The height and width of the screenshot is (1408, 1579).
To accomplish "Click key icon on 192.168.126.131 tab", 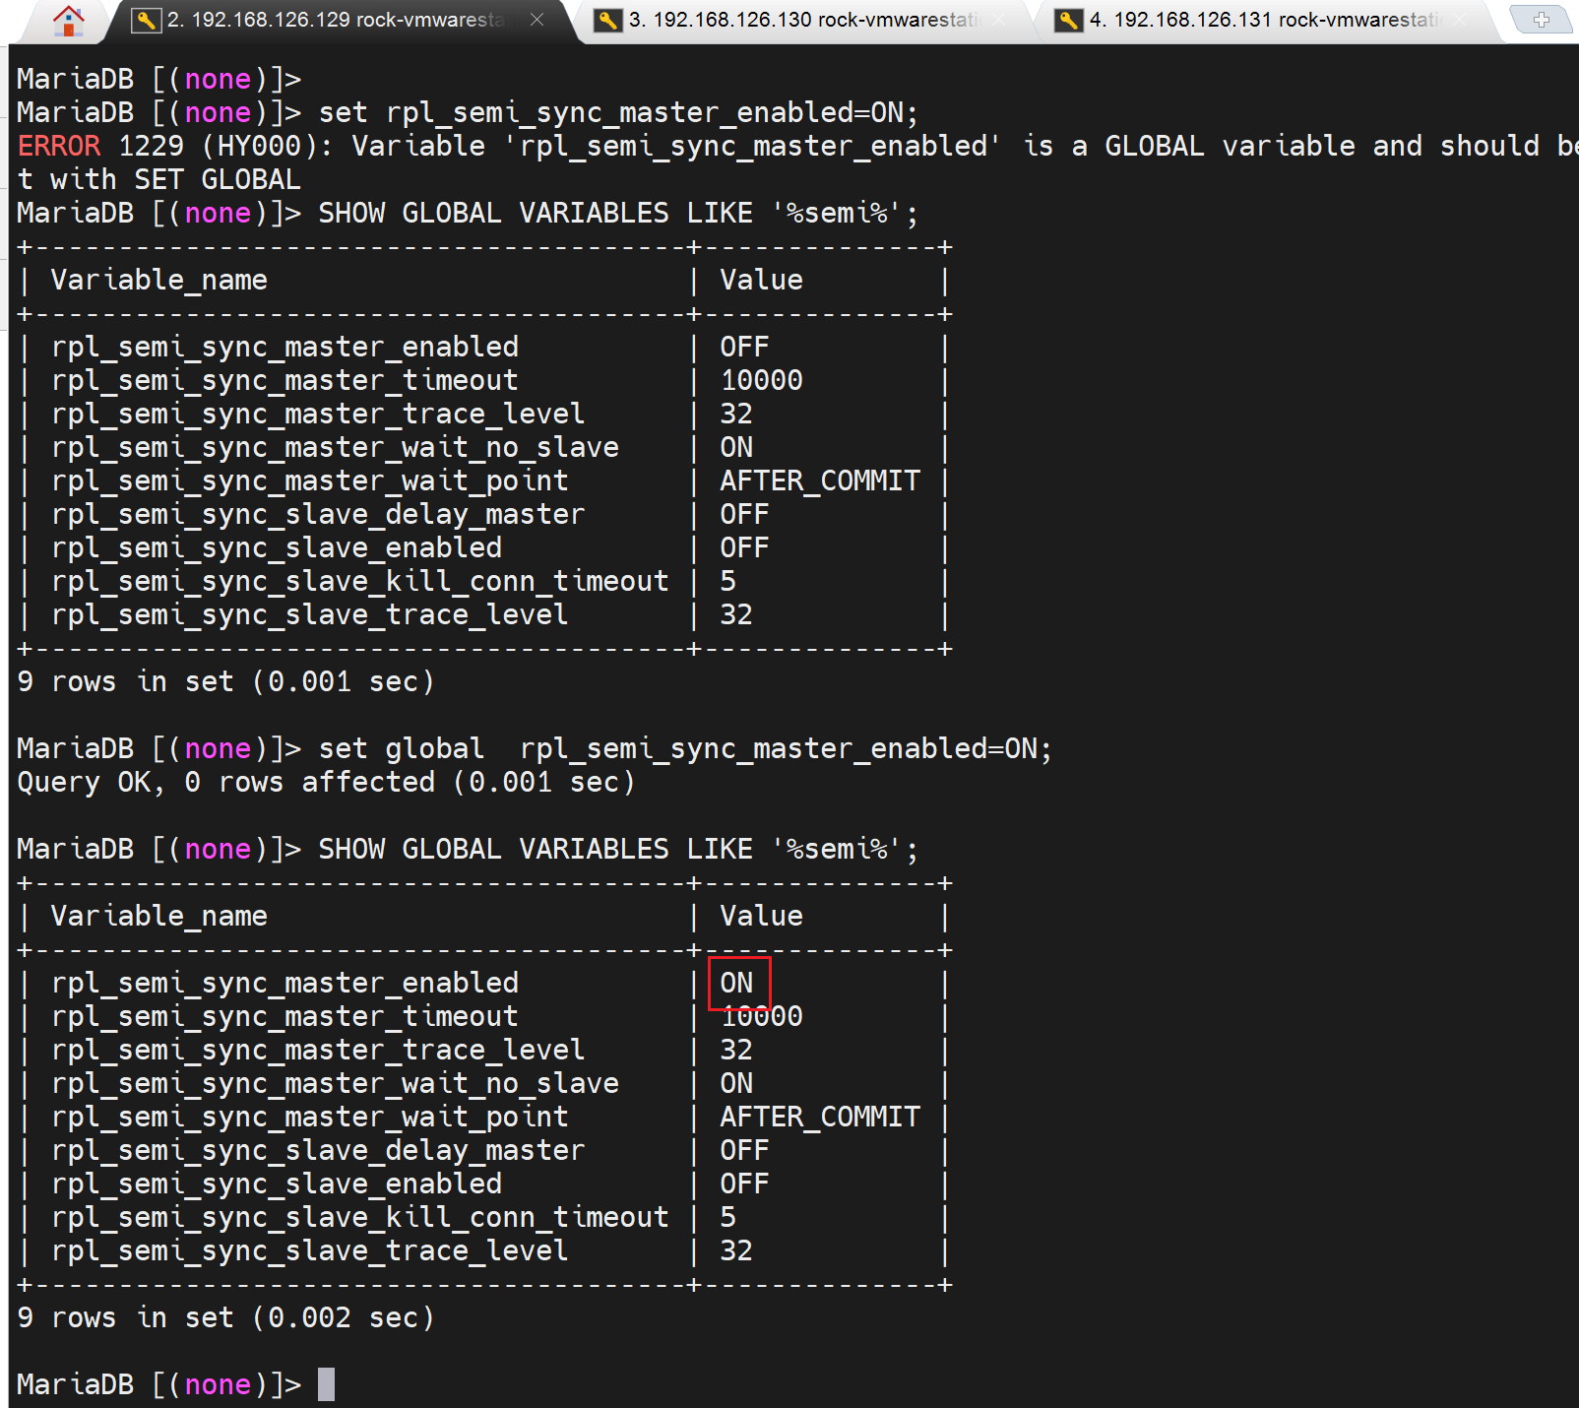I will pyautogui.click(x=1068, y=20).
